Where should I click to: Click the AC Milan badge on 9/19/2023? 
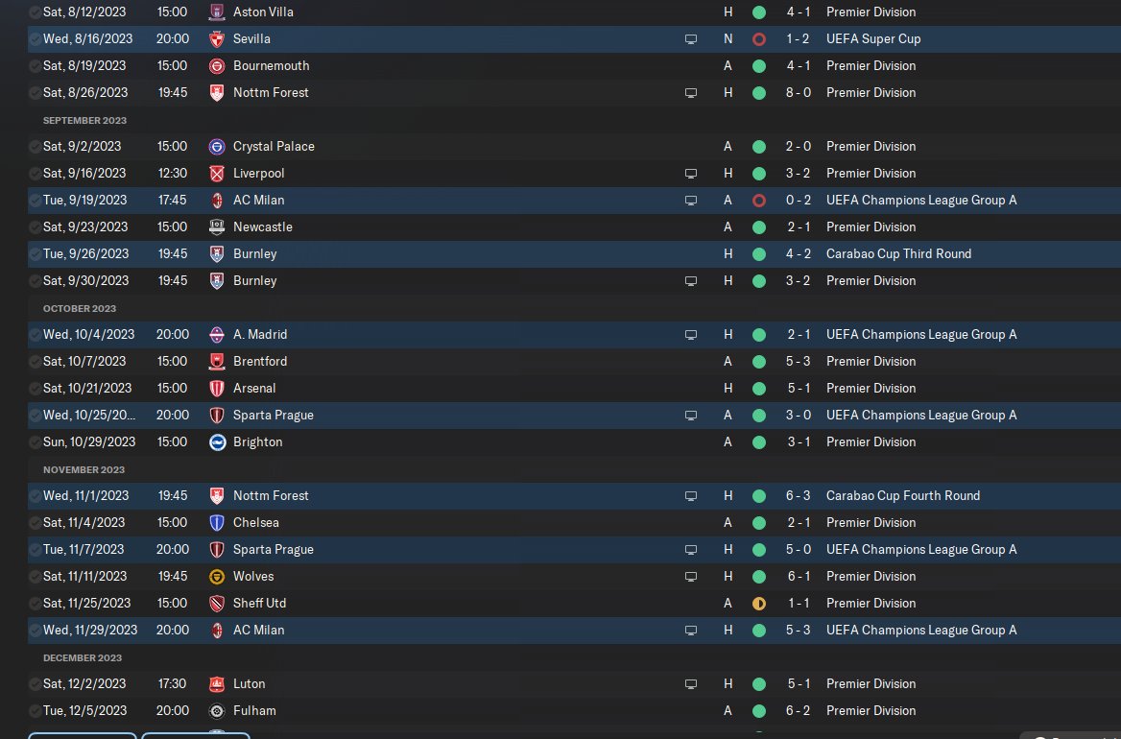point(217,201)
